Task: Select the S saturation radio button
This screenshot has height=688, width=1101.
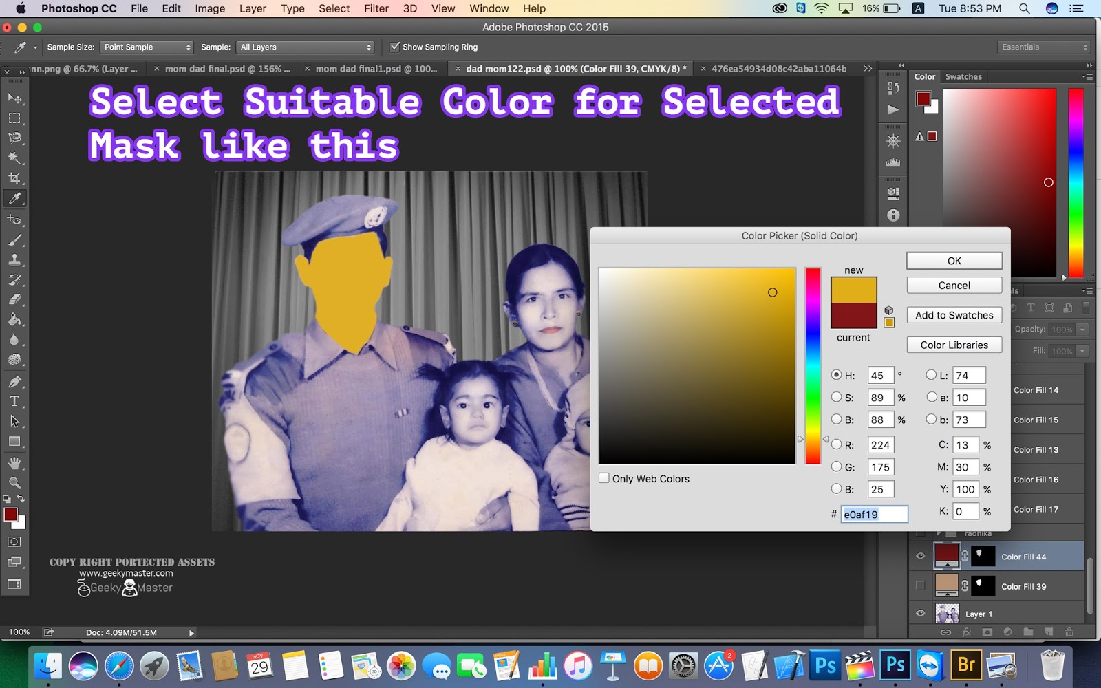Action: [836, 397]
